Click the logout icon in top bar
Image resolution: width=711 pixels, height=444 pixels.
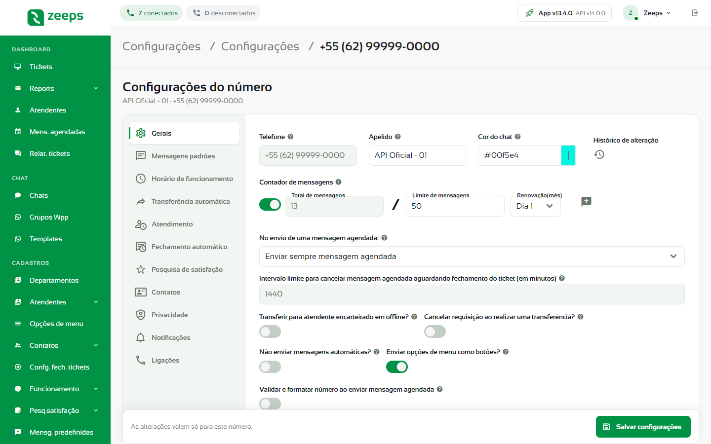(695, 13)
